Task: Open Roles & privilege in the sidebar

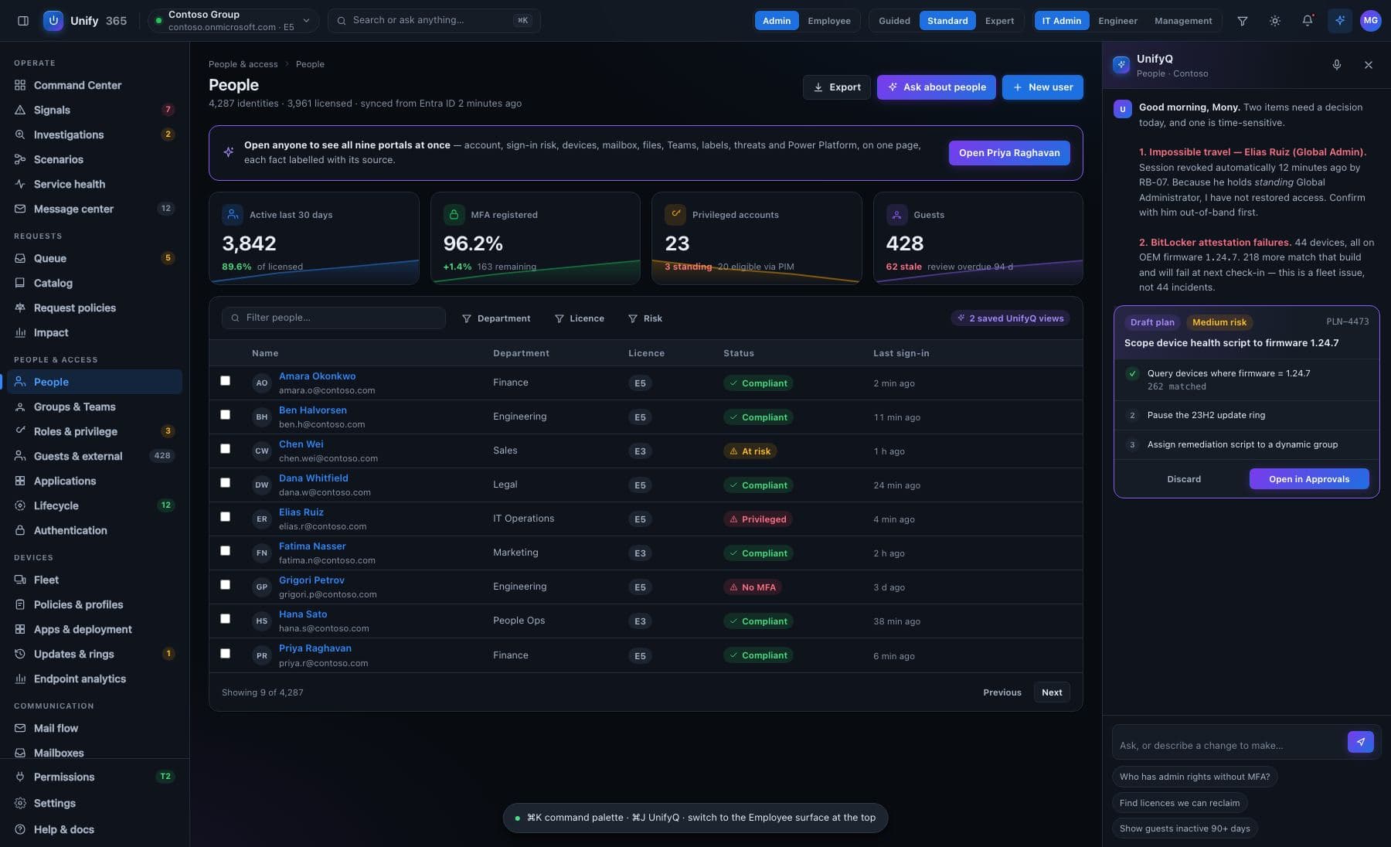Action: point(94,431)
